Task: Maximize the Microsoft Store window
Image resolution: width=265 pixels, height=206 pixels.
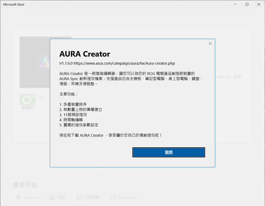Action: (247, 4)
